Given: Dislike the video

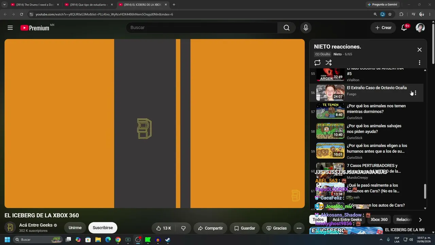Looking at the screenshot, I should coord(183,228).
